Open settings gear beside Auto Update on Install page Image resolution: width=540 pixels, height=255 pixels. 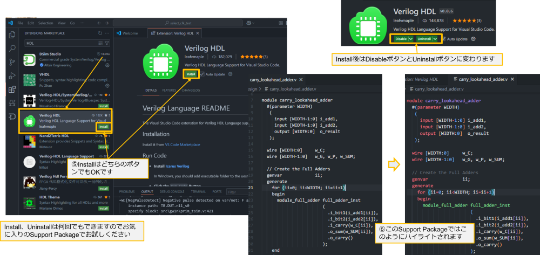pos(231,74)
